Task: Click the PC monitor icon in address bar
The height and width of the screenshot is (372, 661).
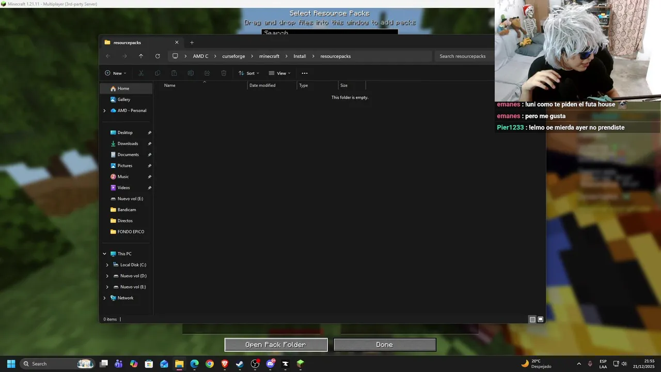Action: click(175, 56)
